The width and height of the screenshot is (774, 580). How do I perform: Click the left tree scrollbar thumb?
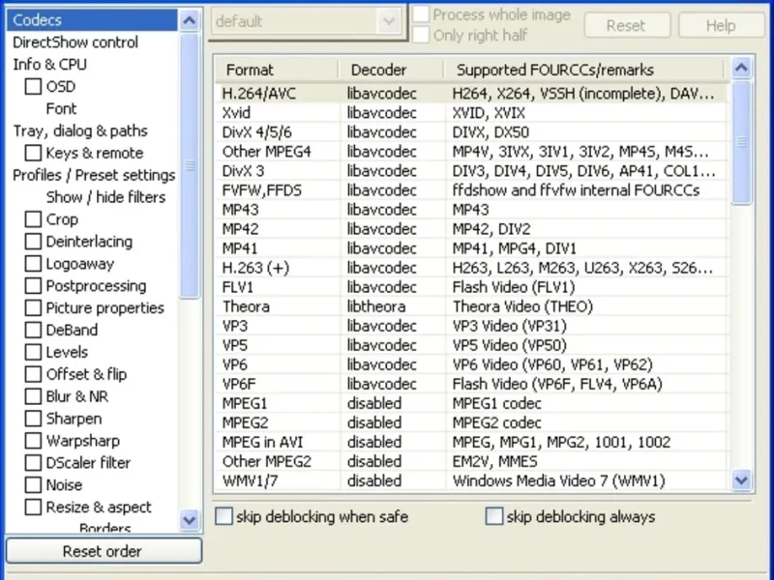pos(190,165)
